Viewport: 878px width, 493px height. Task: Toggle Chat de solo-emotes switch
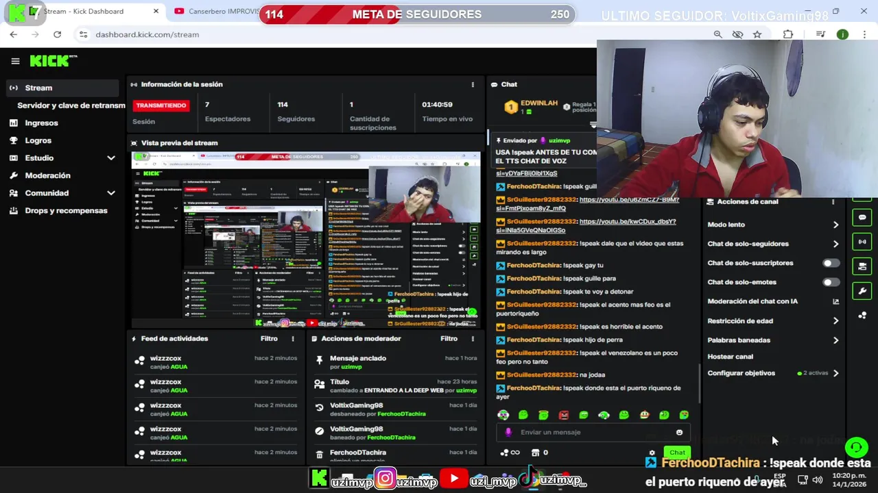coord(831,282)
